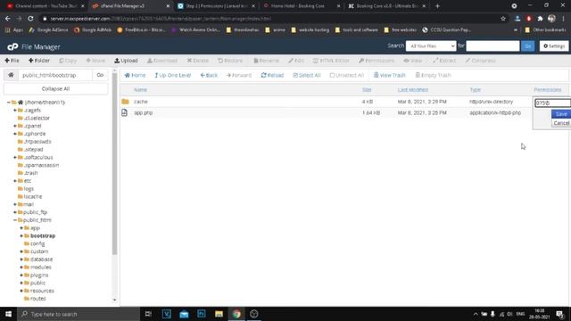Expand the .cagefs tree folder
The width and height of the screenshot is (571, 321).
click(x=15, y=111)
